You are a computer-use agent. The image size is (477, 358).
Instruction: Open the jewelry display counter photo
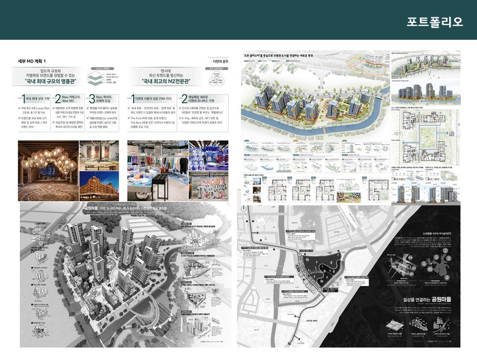pyautogui.click(x=99, y=155)
